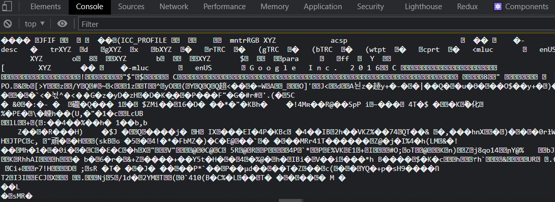This screenshot has width=555, height=202.
Task: Toggle the live expression eye icon
Action: point(63,24)
